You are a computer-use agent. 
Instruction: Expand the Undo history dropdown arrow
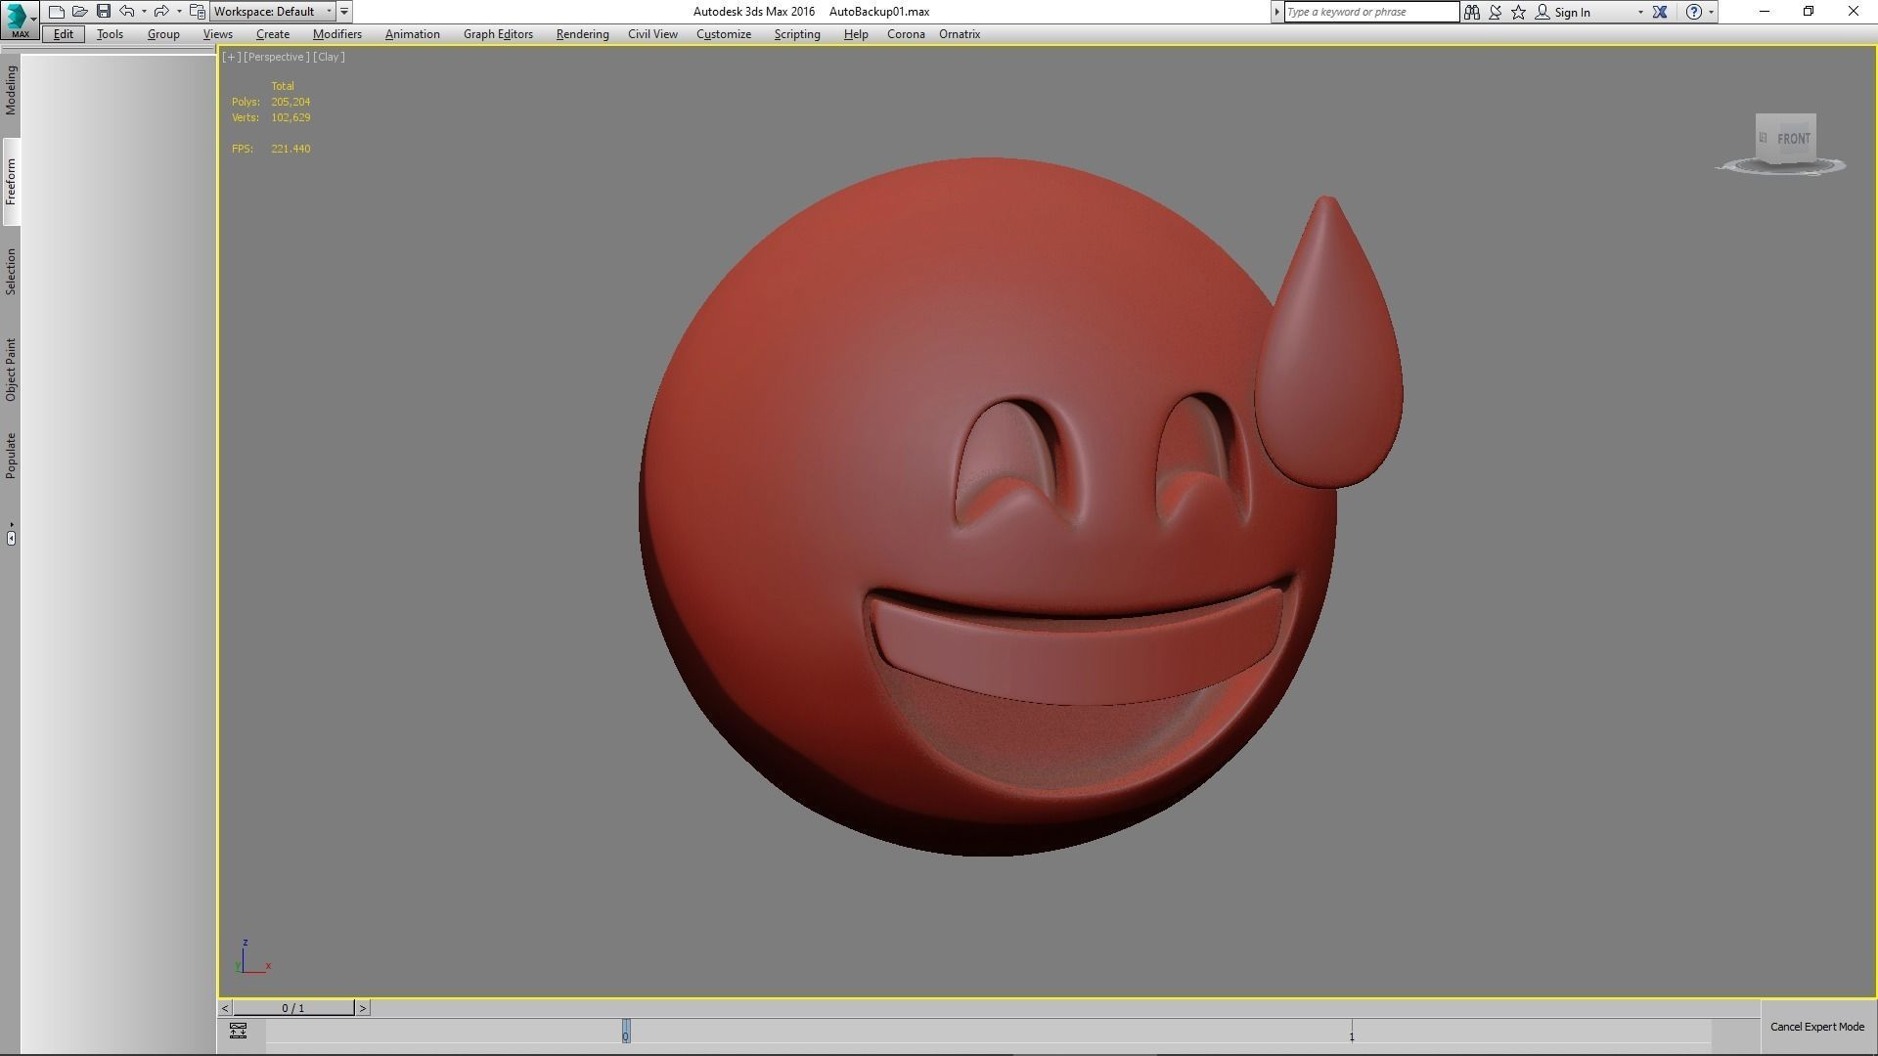(144, 12)
